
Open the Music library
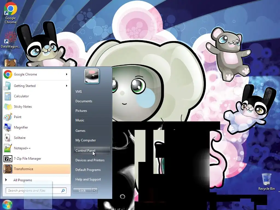[x=80, y=120]
